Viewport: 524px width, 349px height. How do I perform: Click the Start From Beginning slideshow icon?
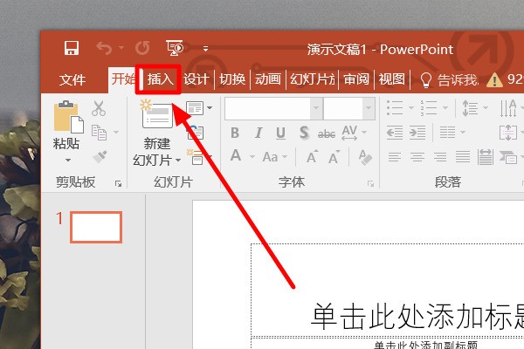pyautogui.click(x=174, y=48)
